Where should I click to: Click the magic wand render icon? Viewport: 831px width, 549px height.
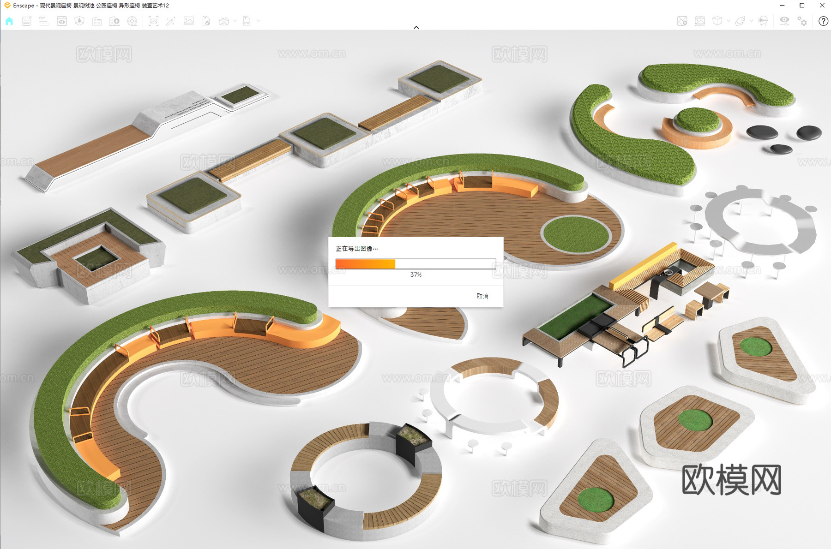171,21
